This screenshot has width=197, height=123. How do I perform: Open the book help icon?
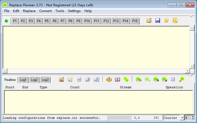tap(117, 80)
